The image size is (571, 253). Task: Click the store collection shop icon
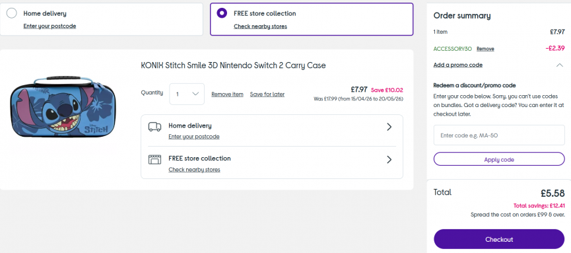[154, 160]
